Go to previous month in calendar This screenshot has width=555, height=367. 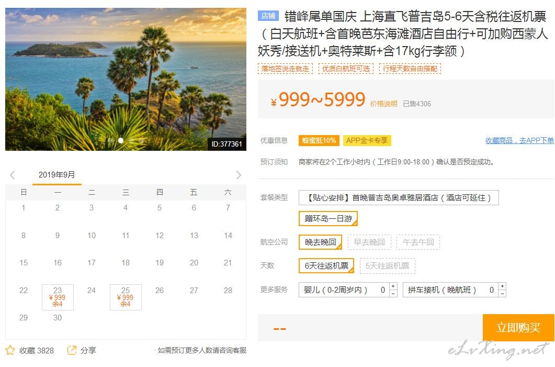click(13, 175)
